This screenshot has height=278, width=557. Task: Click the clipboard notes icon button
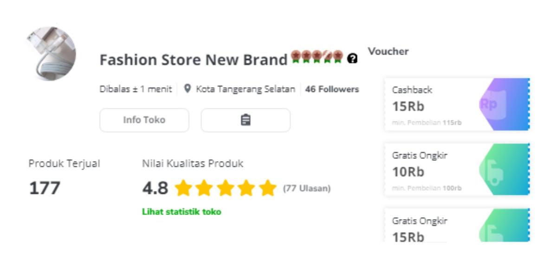click(x=246, y=120)
